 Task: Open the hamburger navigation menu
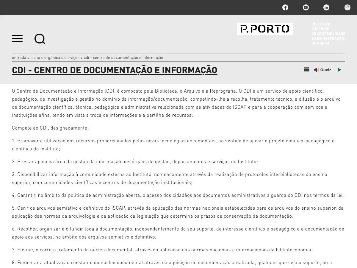(17, 39)
